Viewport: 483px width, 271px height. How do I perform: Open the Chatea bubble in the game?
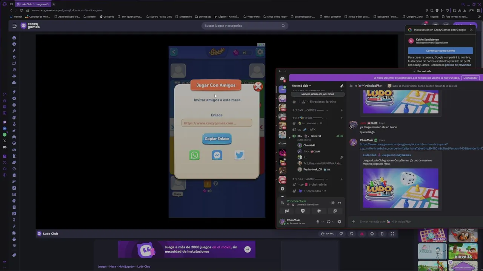click(177, 194)
